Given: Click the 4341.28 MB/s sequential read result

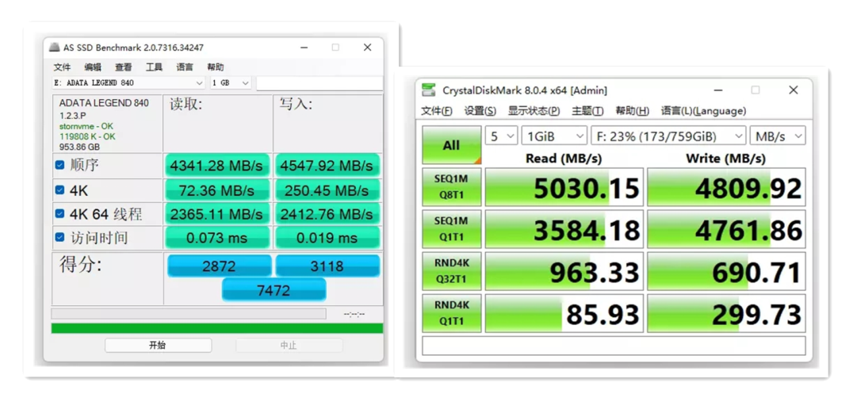Looking at the screenshot, I should [217, 166].
